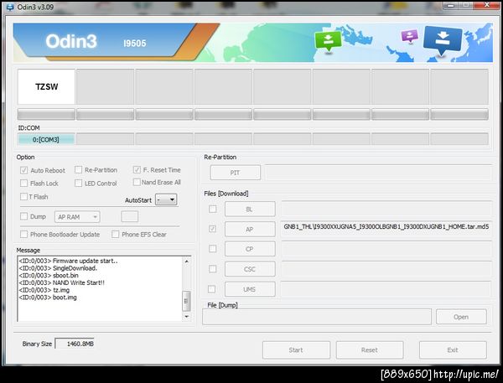
Task: Check the Phone EFS Clear option
Action: click(x=115, y=234)
